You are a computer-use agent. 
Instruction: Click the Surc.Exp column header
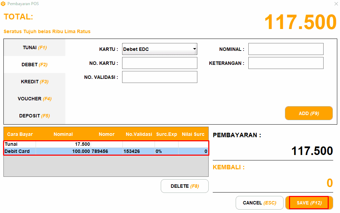click(167, 134)
